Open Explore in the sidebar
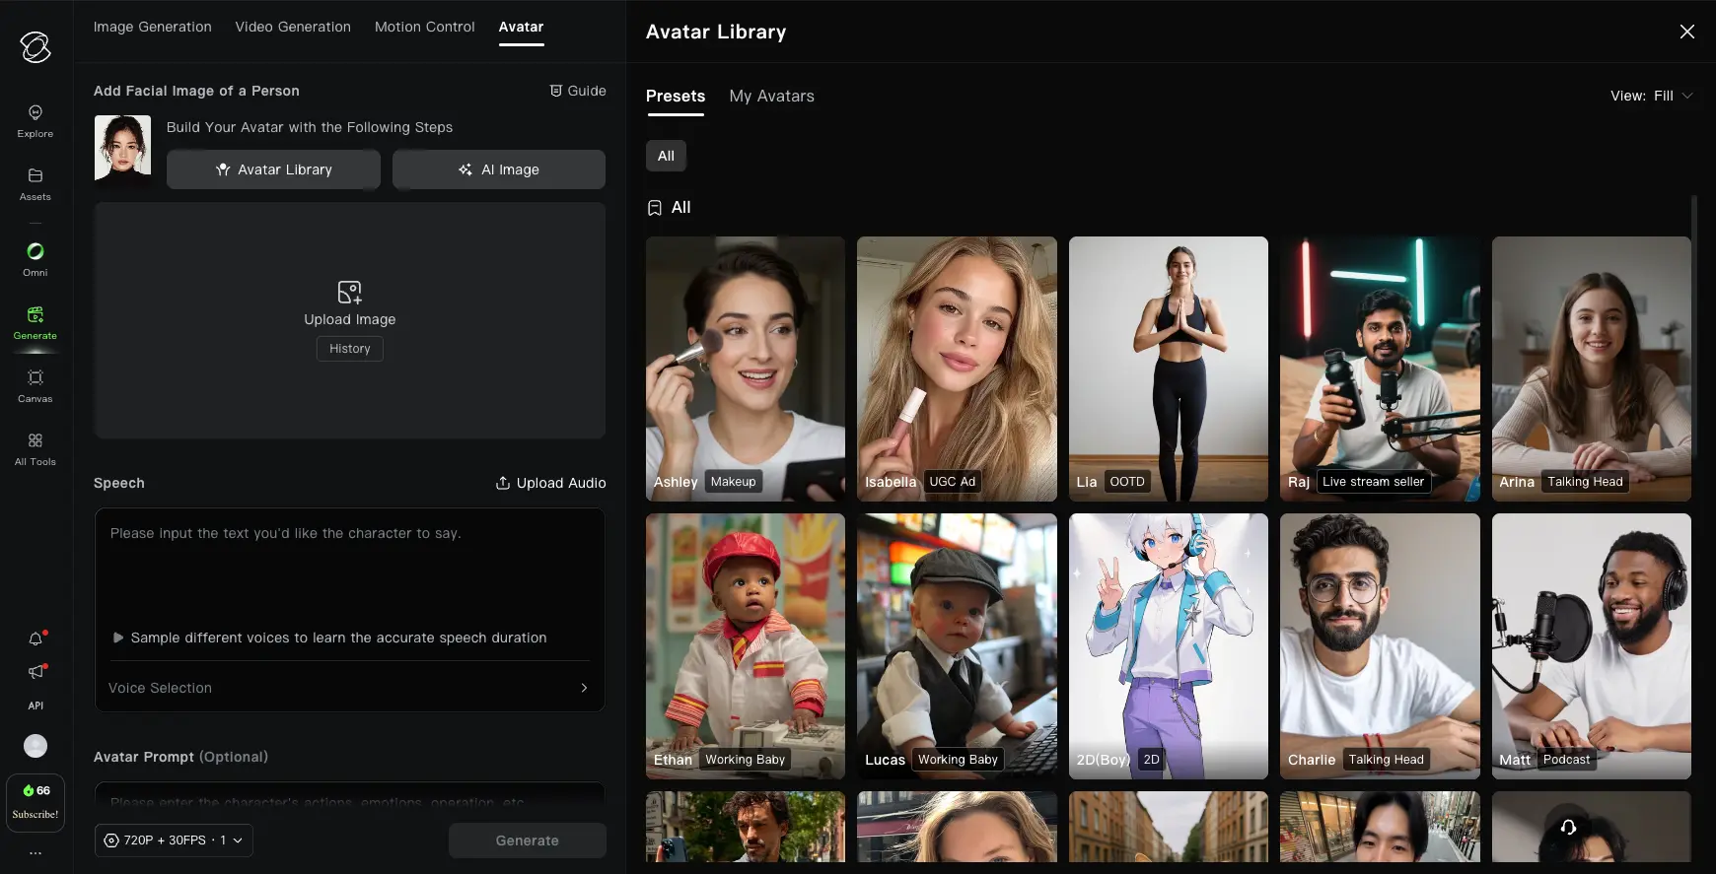The image size is (1716, 874). click(36, 121)
